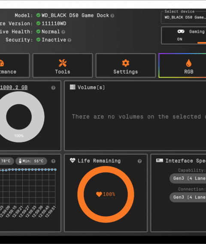Click the Volume[s] storage icon
Viewport: 206px width, 244px height.
[x=73, y=87]
